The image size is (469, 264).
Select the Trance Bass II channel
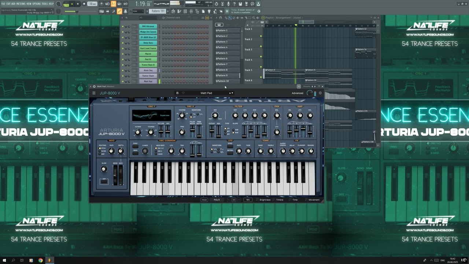click(148, 65)
